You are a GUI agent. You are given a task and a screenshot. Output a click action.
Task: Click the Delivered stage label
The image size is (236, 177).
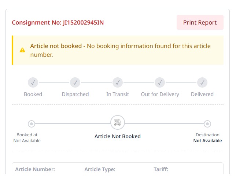202,94
